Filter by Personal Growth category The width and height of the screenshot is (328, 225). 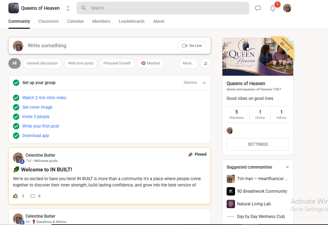click(x=117, y=63)
